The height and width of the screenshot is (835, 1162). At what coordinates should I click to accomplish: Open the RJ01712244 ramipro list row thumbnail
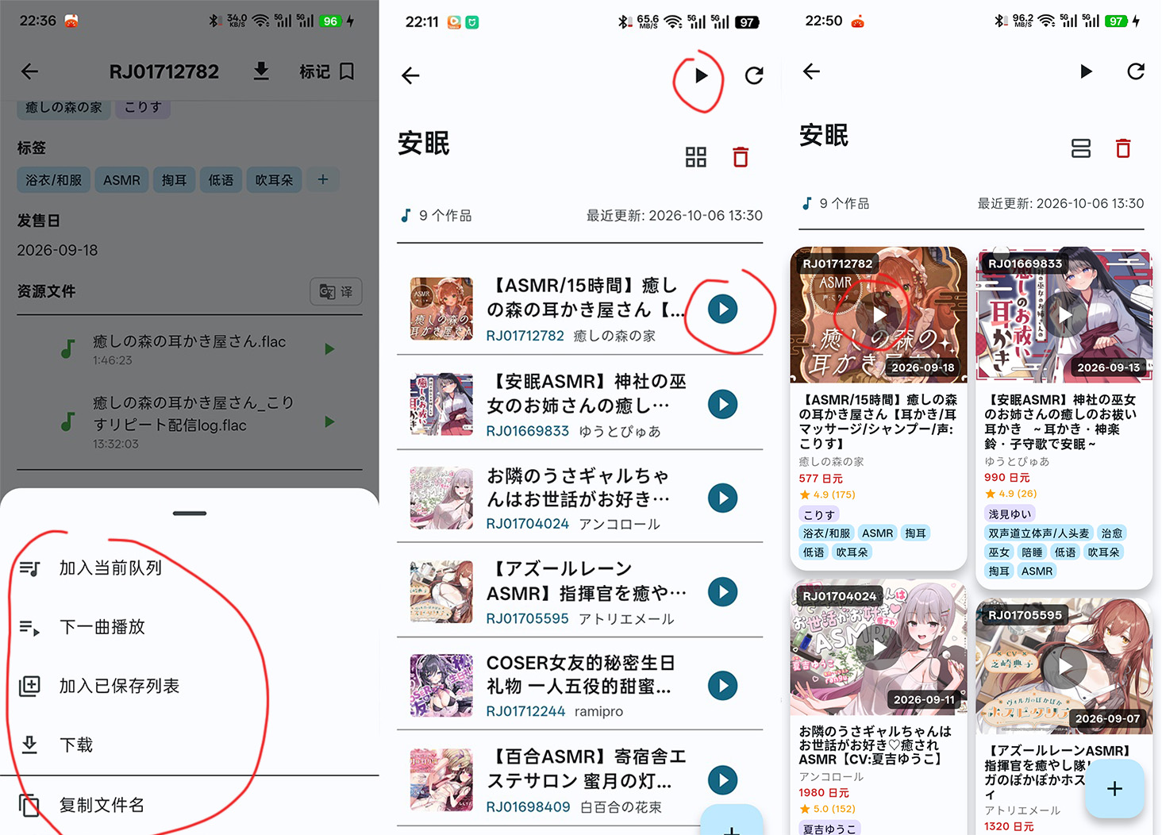pos(441,685)
